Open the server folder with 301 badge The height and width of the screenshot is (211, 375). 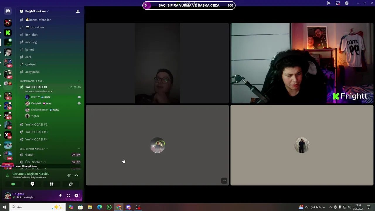point(8,62)
